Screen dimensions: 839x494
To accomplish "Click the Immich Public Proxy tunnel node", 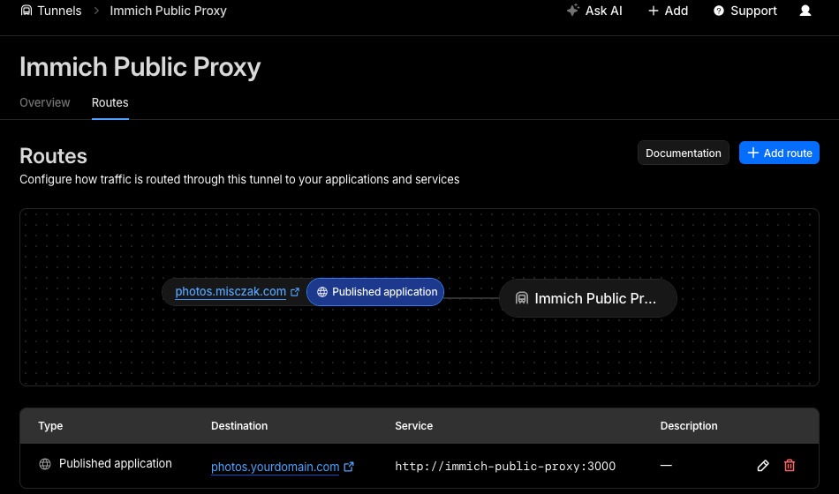I will 587,298.
